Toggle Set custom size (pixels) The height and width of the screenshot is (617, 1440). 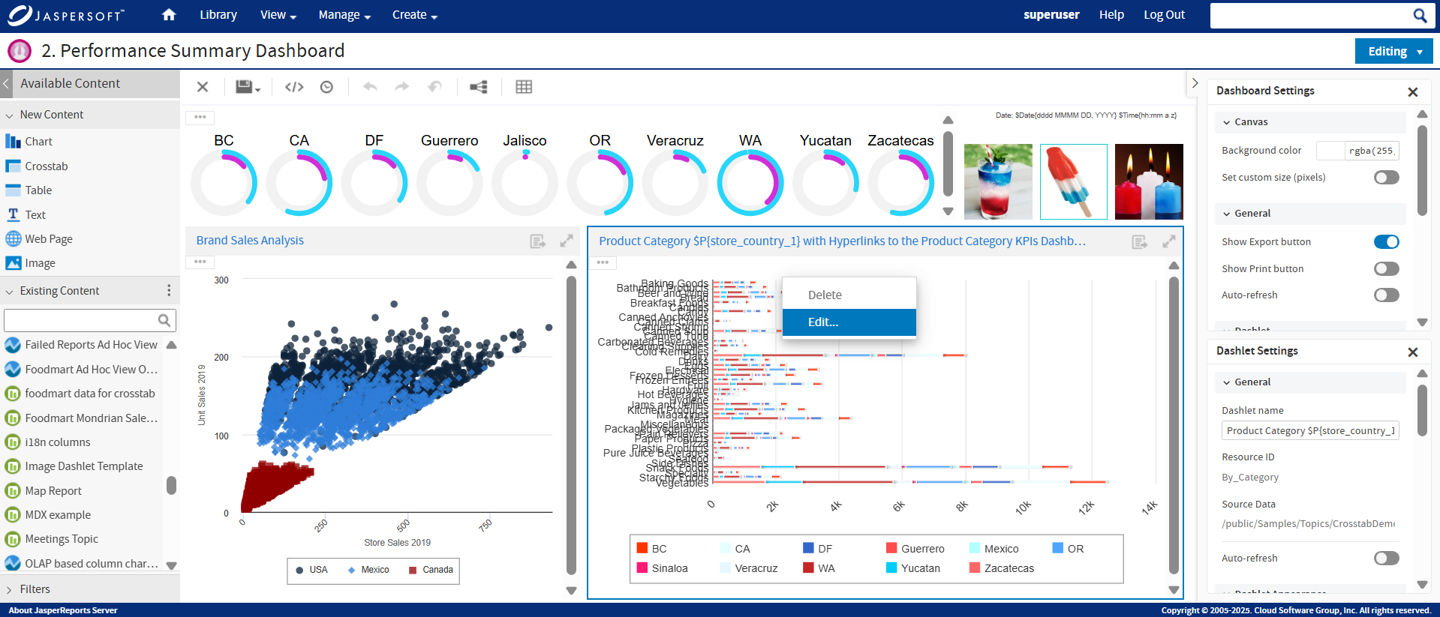(x=1387, y=178)
